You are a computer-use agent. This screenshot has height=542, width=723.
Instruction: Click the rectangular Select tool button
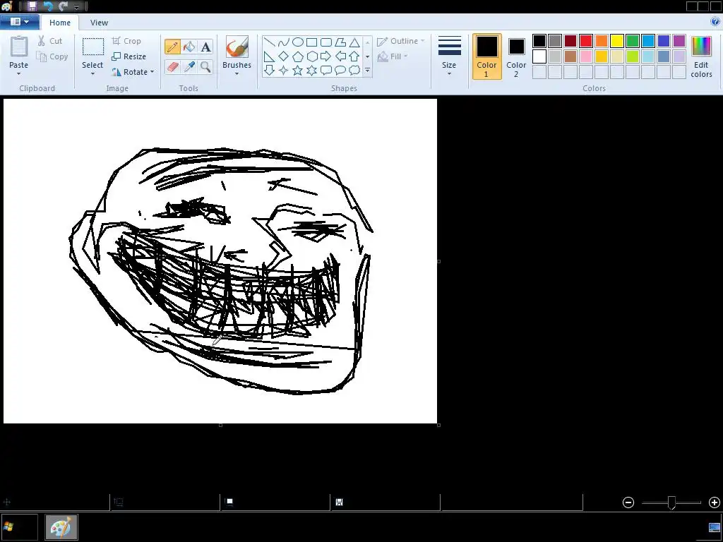pyautogui.click(x=92, y=52)
